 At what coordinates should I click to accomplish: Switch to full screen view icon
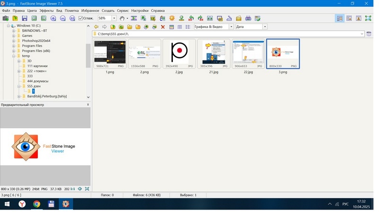368,18
